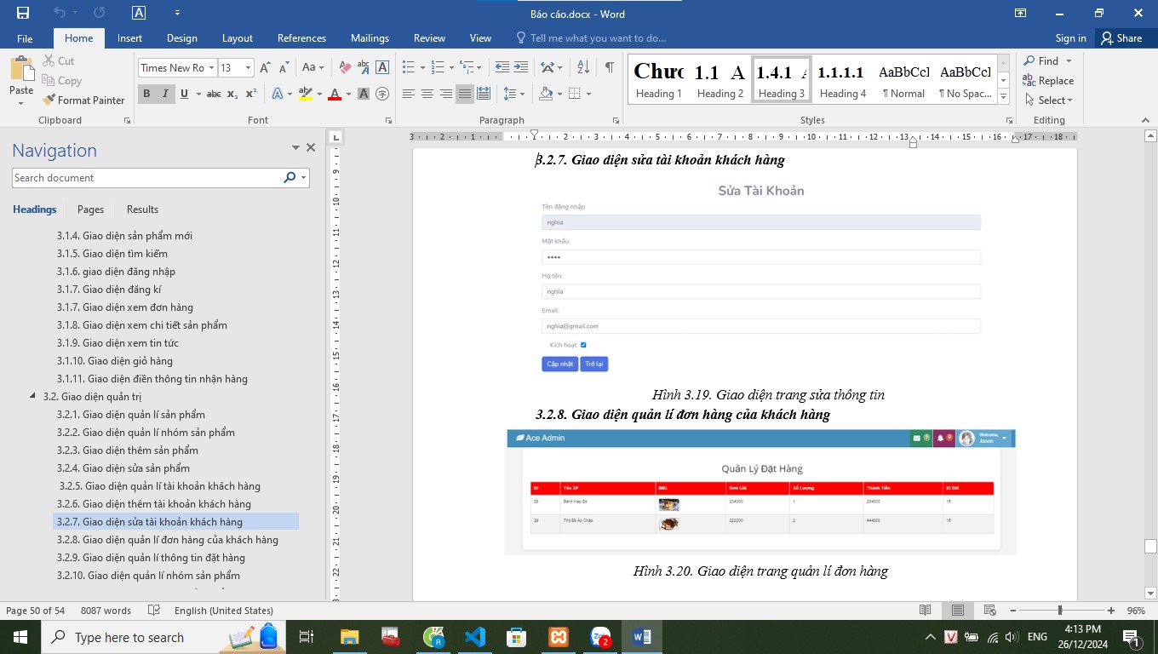Viewport: 1158px width, 654px height.
Task: Apply yellow Text Highlight Color
Action: coord(306,94)
